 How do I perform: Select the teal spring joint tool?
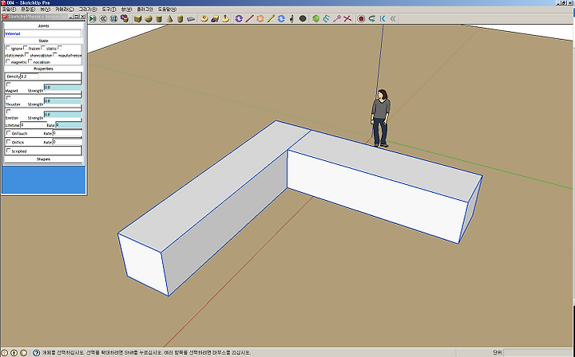pyautogui.click(x=327, y=18)
